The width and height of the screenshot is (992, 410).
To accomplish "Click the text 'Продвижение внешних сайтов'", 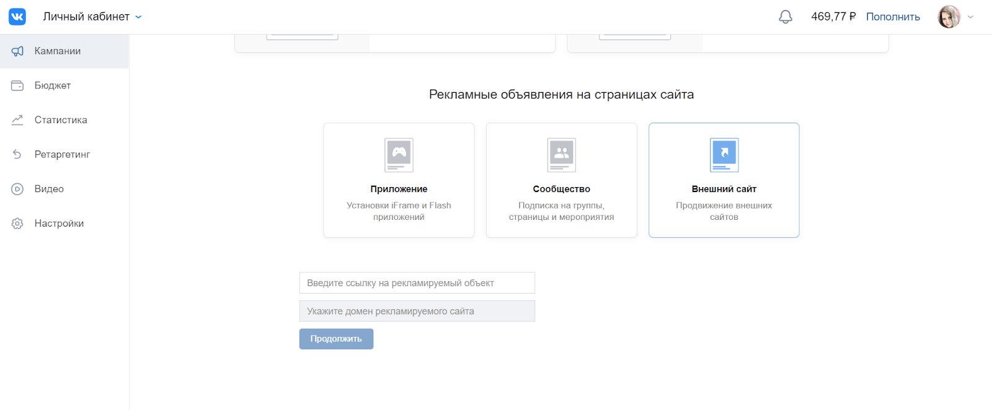I will pyautogui.click(x=724, y=211).
